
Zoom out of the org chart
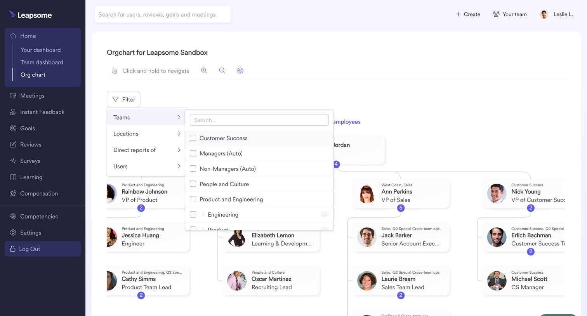pos(222,71)
